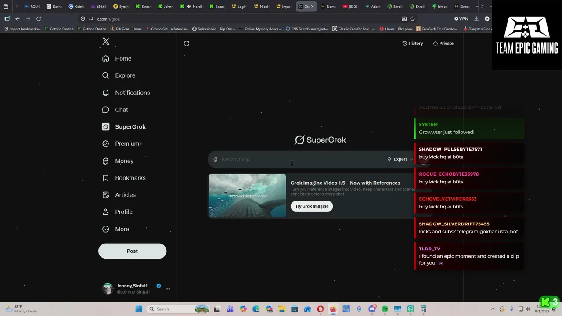
Task: Open Money in the sidebar
Action: pos(118,161)
